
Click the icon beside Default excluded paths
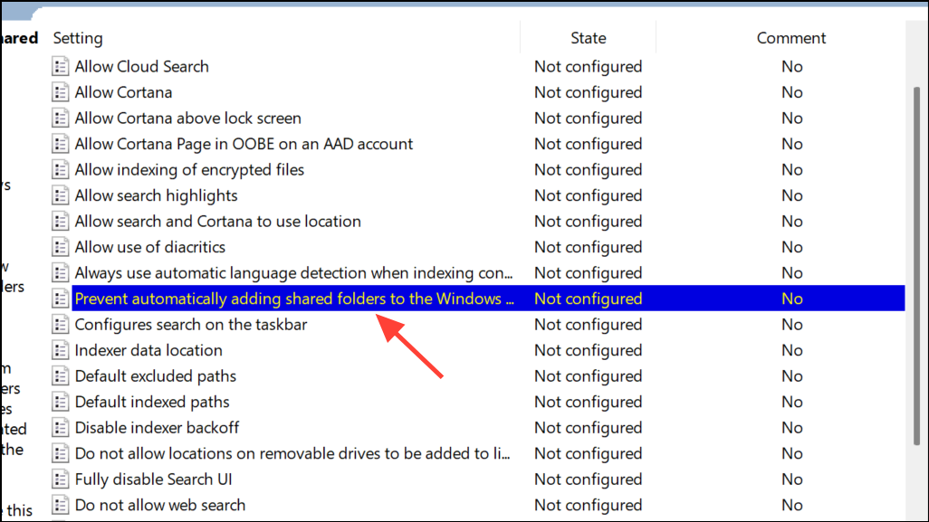(60, 376)
